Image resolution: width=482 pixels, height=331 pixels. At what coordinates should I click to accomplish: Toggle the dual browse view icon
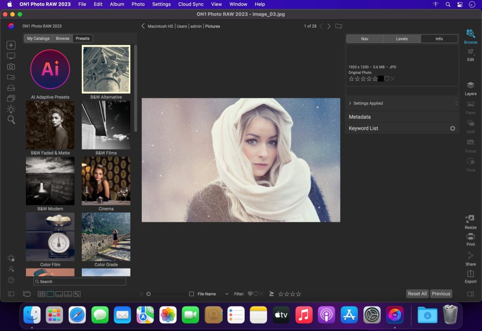tap(27, 293)
